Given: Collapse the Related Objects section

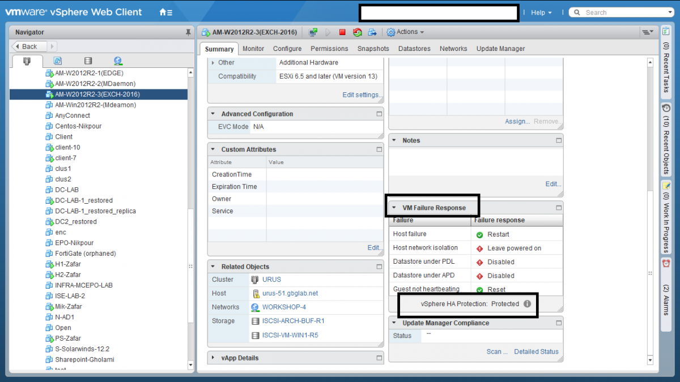Looking at the screenshot, I should (x=213, y=267).
